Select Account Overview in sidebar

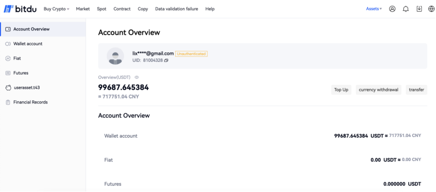pyautogui.click(x=43, y=29)
